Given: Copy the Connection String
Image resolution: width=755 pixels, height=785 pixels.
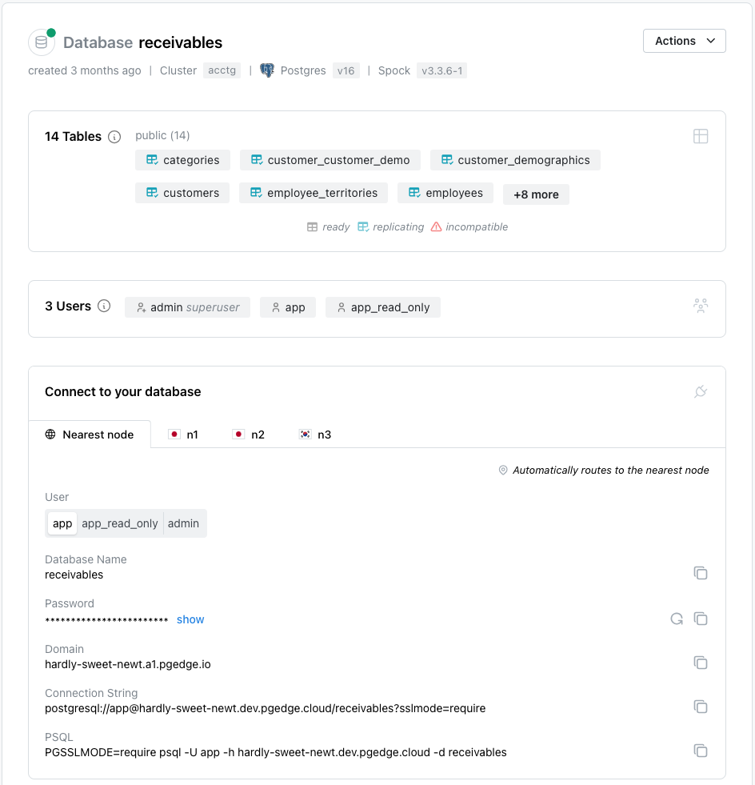Looking at the screenshot, I should [x=701, y=707].
